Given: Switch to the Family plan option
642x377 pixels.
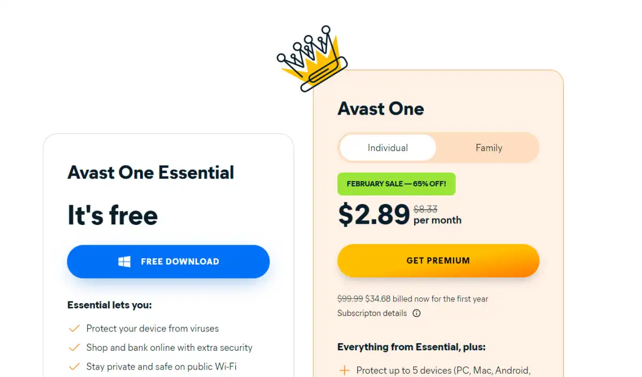Looking at the screenshot, I should coord(489,148).
